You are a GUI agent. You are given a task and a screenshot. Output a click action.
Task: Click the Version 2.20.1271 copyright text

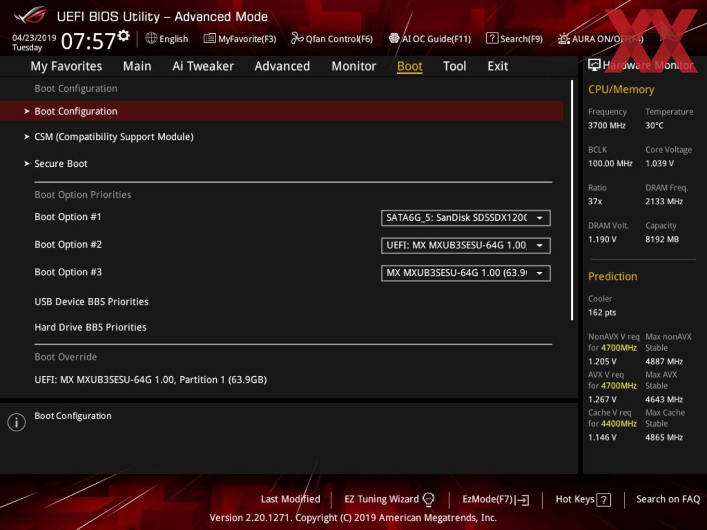coord(353,518)
